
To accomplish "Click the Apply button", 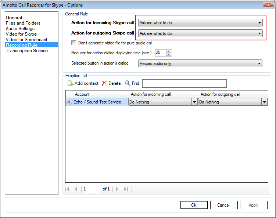I will (x=254, y=205).
